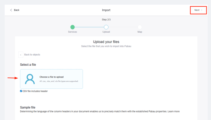
Task: Click the Upload your files heading
Action: [x=106, y=42]
